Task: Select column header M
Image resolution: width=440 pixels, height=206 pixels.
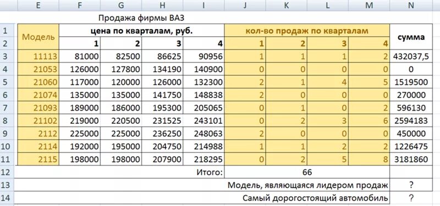Action: coord(369,5)
